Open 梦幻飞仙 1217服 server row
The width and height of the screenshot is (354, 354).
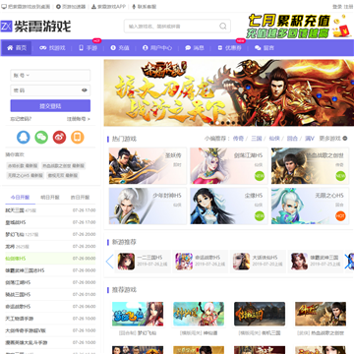tap(50, 234)
